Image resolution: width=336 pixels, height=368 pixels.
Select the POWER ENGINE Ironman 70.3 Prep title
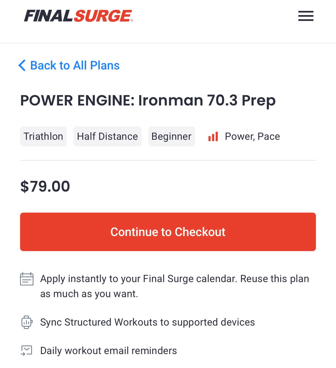(148, 100)
